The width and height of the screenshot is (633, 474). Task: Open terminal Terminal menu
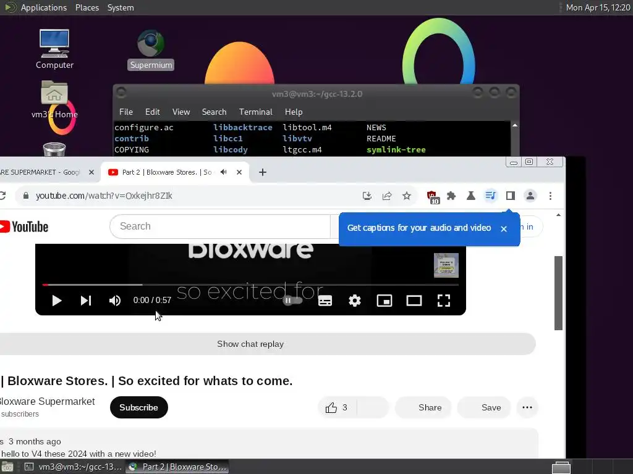[255, 112]
